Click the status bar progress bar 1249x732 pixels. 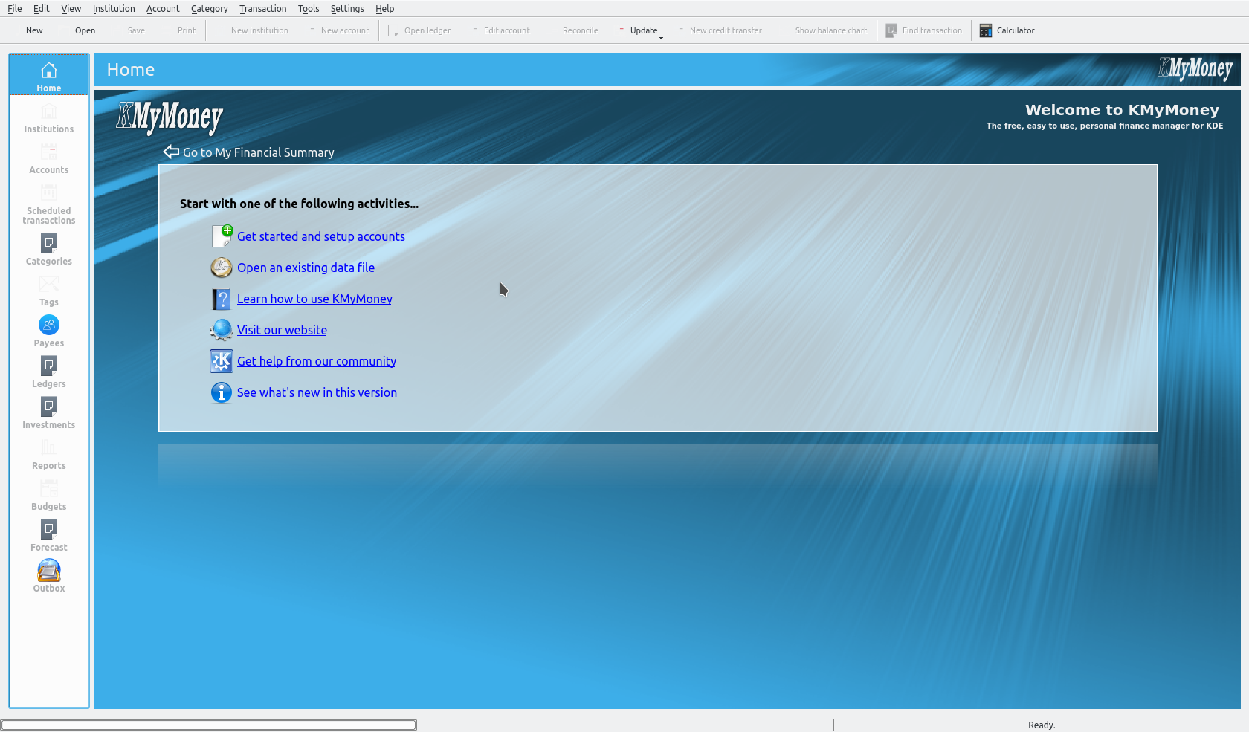point(209,725)
